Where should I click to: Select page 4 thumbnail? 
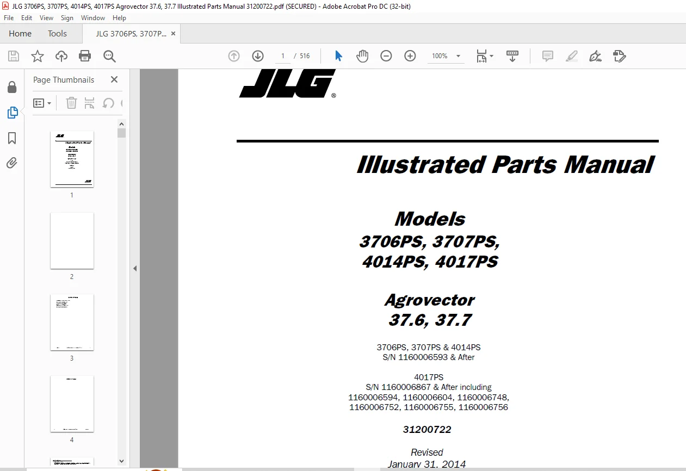pyautogui.click(x=72, y=404)
